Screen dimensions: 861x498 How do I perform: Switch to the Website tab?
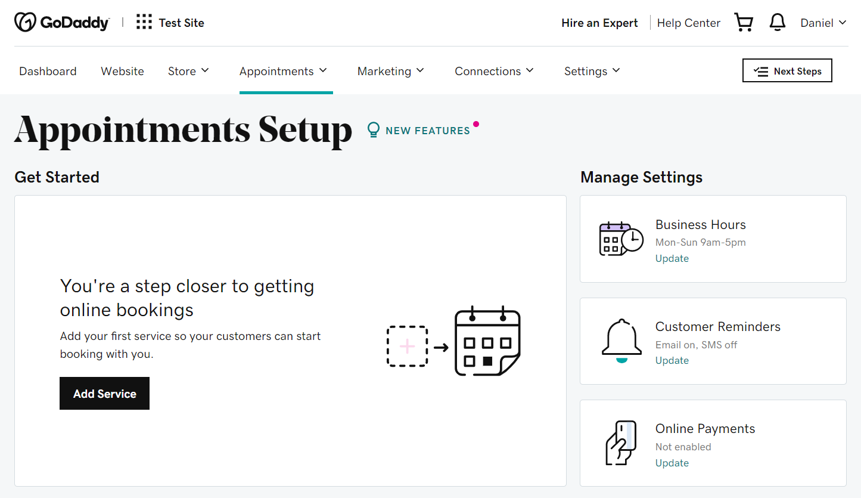pyautogui.click(x=122, y=71)
